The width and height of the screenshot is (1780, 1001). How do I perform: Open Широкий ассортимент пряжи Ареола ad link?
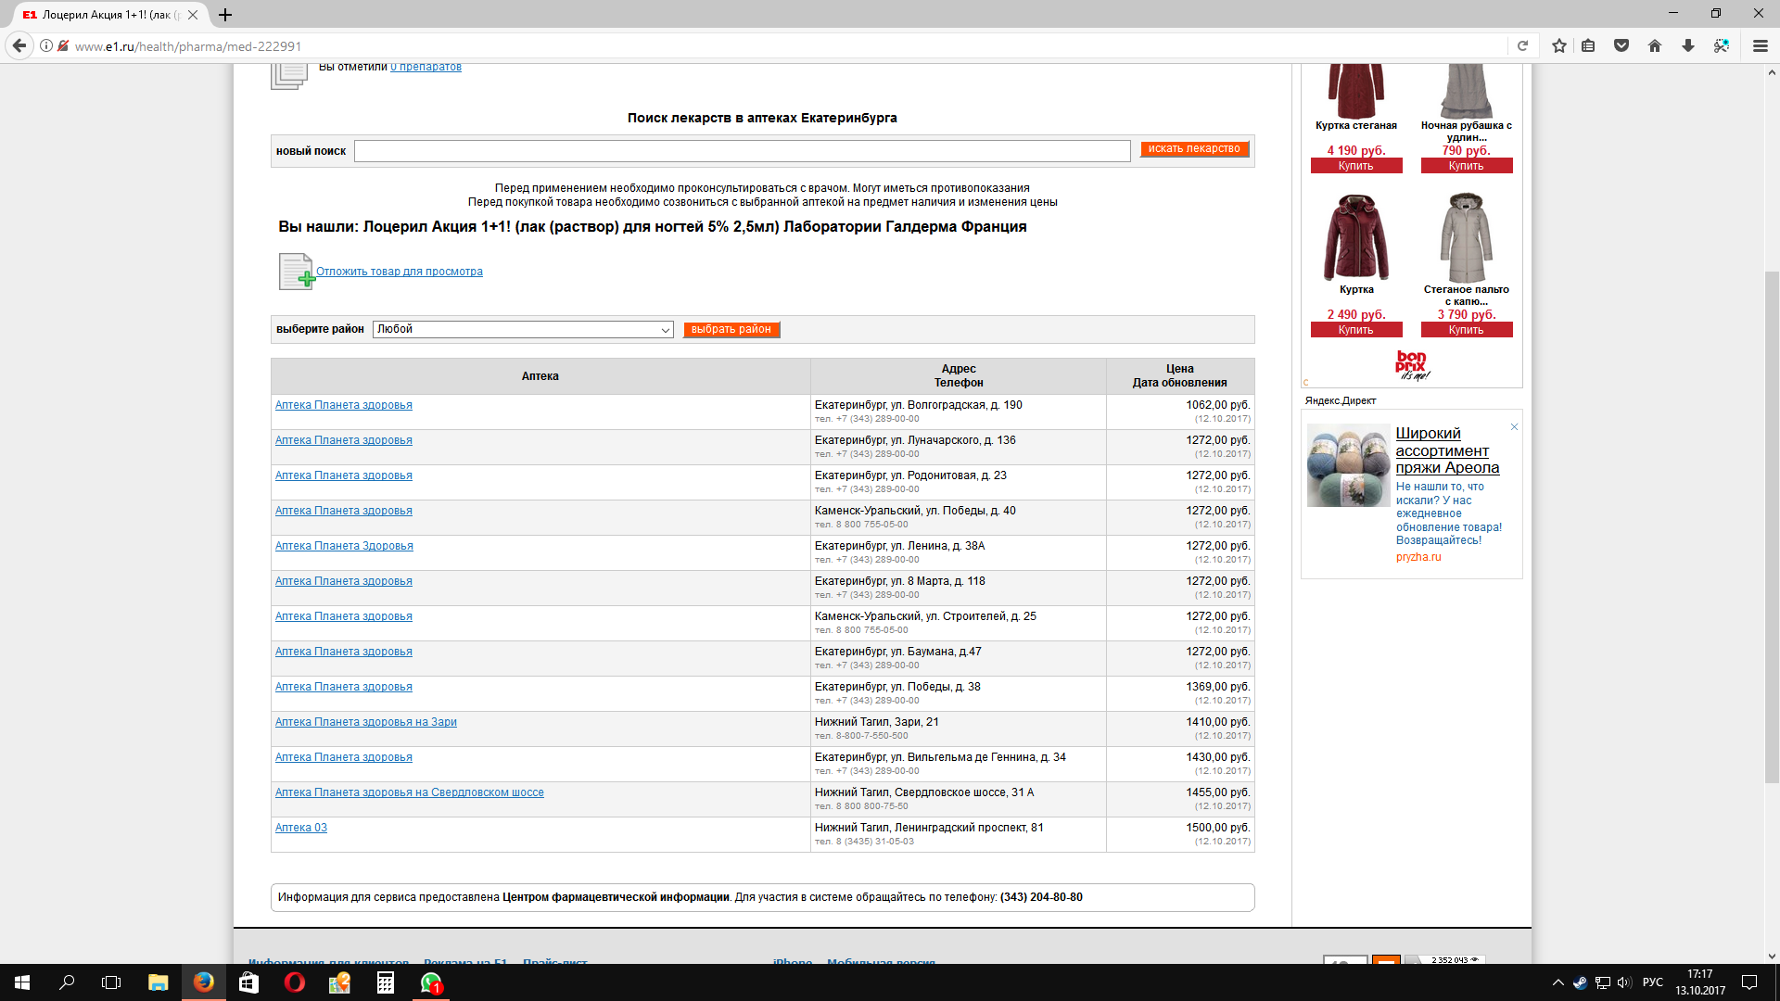[x=1447, y=450]
